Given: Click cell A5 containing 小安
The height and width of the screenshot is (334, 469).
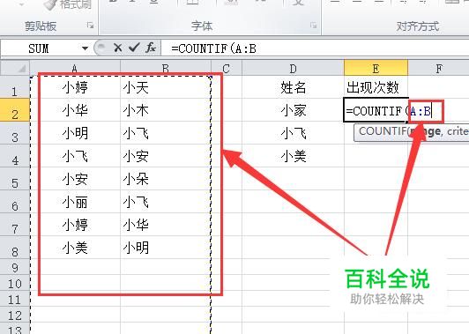Looking at the screenshot, I should [x=75, y=179].
